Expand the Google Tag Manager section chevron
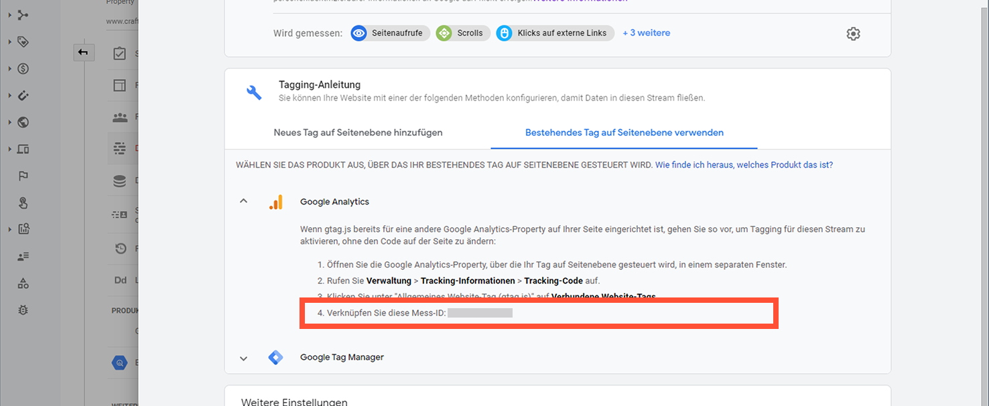The width and height of the screenshot is (989, 406). [244, 358]
